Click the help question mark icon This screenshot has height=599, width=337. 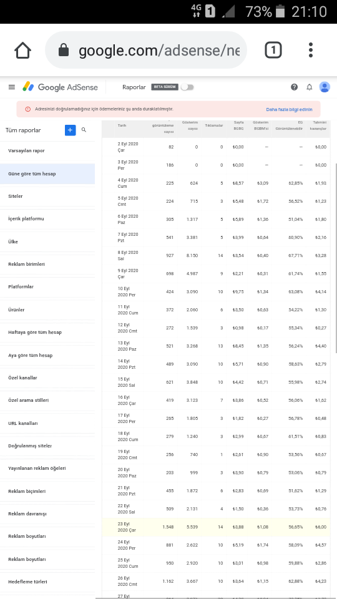(294, 87)
